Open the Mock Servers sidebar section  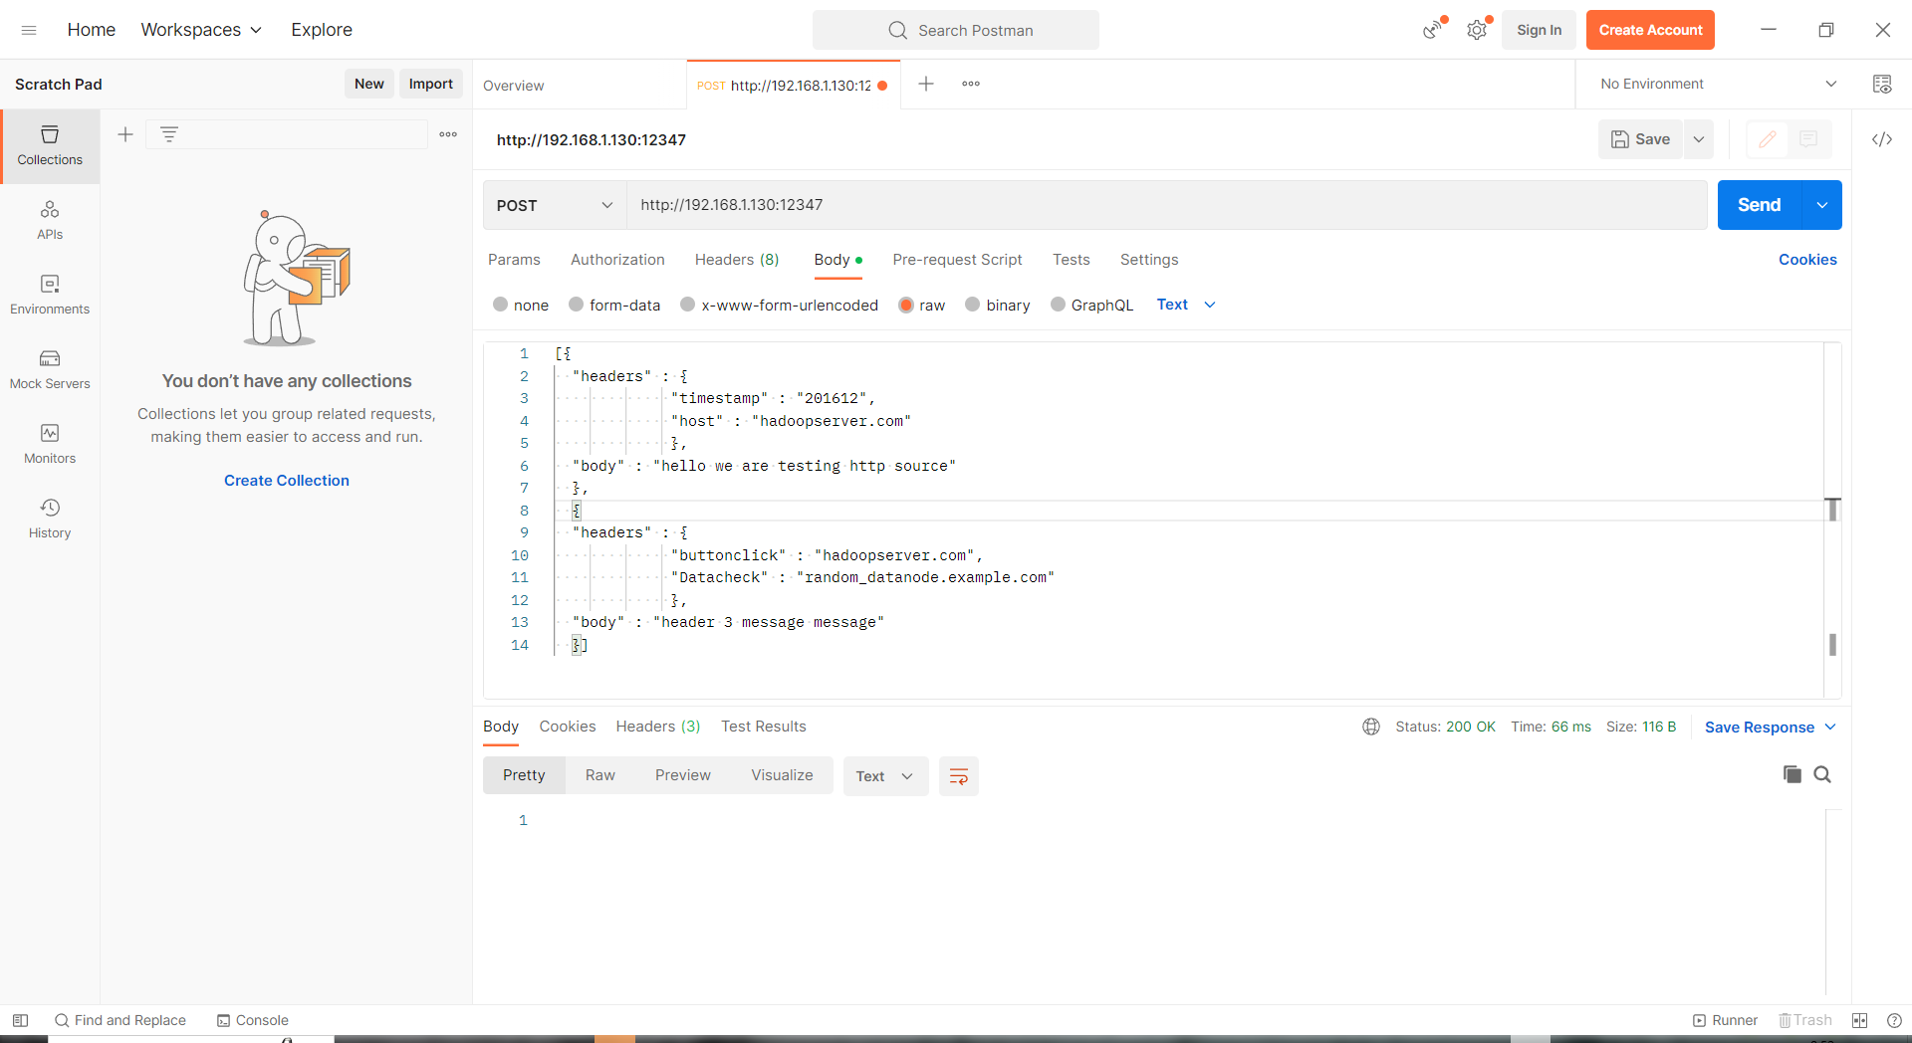(x=50, y=369)
